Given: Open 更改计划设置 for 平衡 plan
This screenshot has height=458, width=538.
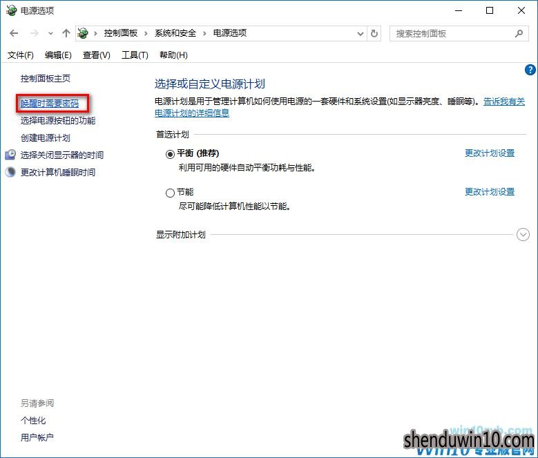Looking at the screenshot, I should 490,153.
